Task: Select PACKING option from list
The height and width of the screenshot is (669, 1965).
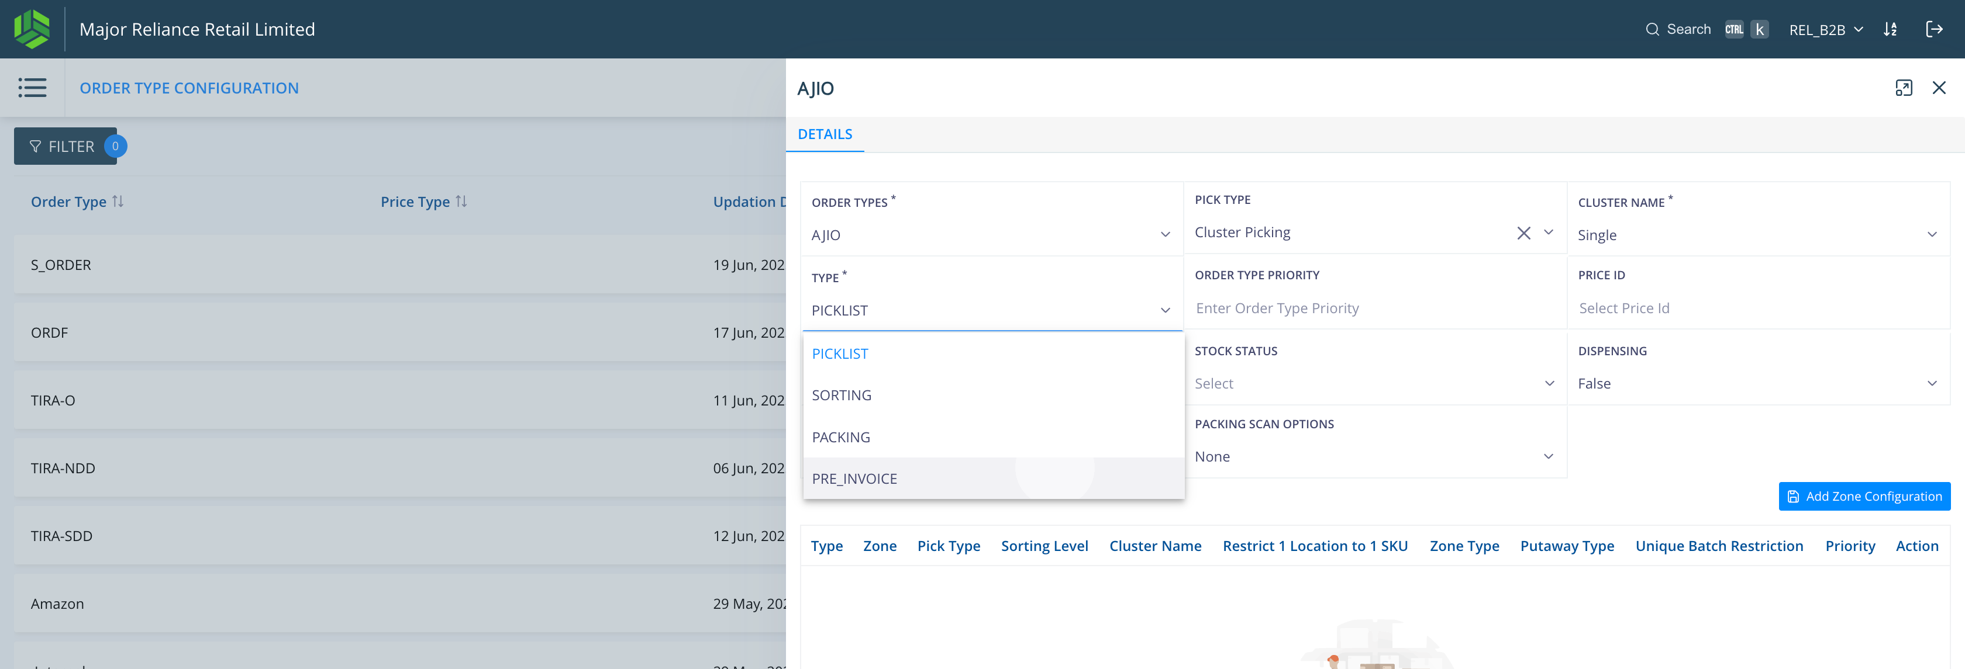Action: (993, 436)
